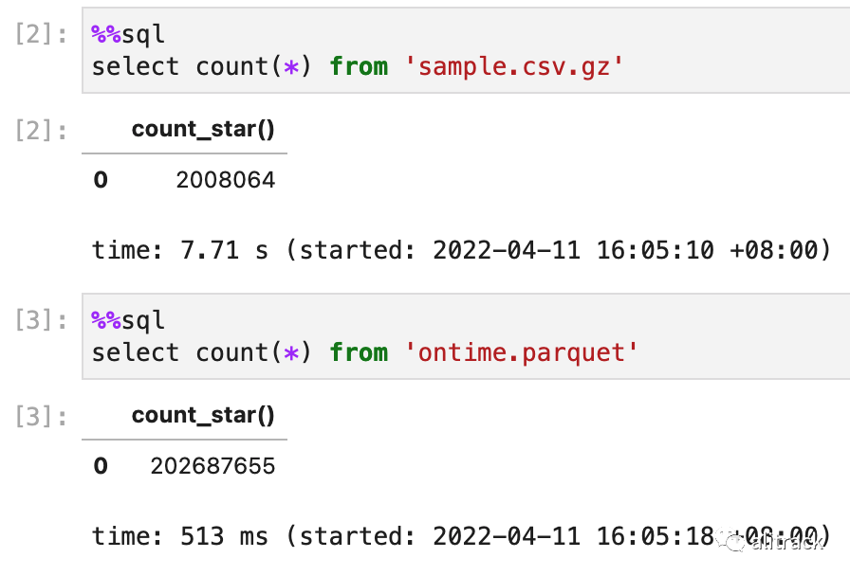Screen dimensions: 850x576
Task: Click the %%sql magic in cell 2
Action: [128, 35]
